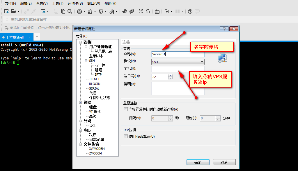Select 登录脚本 in the category tree
The width and height of the screenshot is (298, 171).
tap(96, 56)
